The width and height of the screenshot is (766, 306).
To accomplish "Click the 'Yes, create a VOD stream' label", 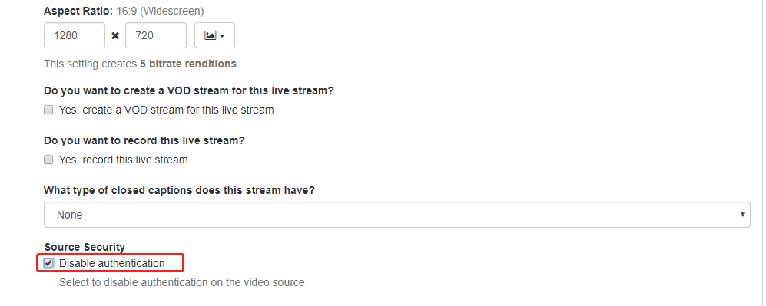I will [x=166, y=110].
